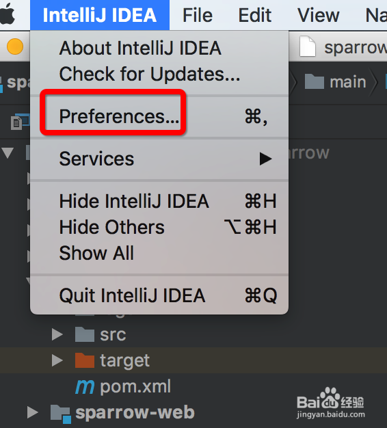Viewport: 387px width, 428px height.
Task: Click the sparrow file icon in title bar
Action: tap(308, 46)
